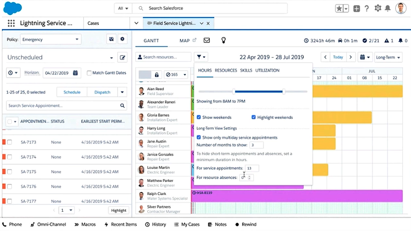
Task: Open the setup gear icon in header
Action: pyautogui.click(x=378, y=8)
